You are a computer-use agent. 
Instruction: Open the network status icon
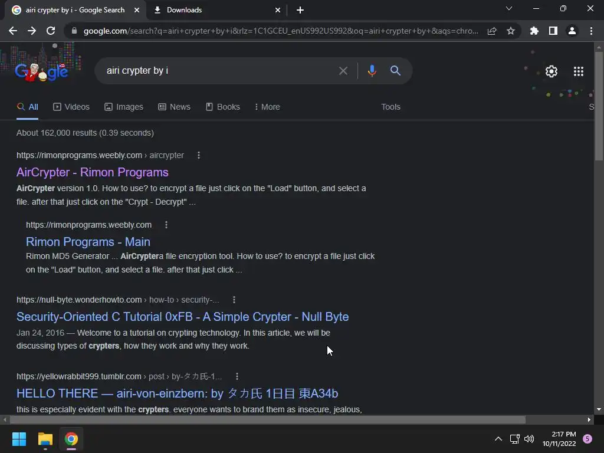click(x=514, y=439)
